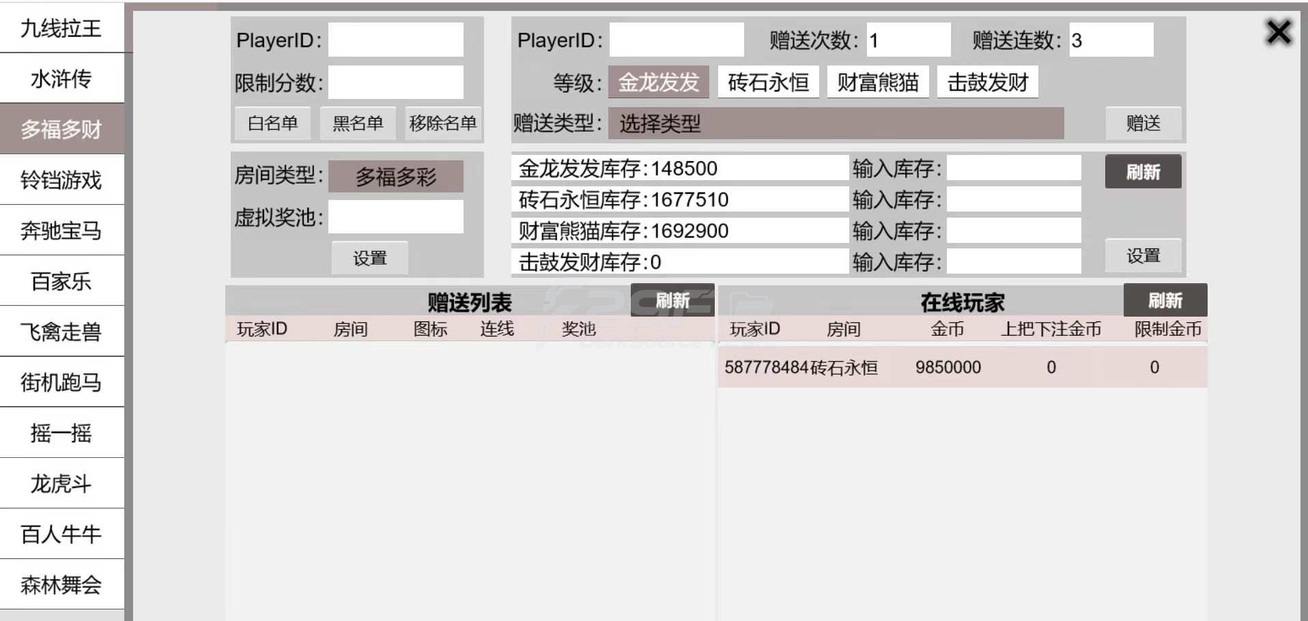Click the 金龙发发库存:148500 text
The height and width of the screenshot is (621, 1308).
[618, 169]
